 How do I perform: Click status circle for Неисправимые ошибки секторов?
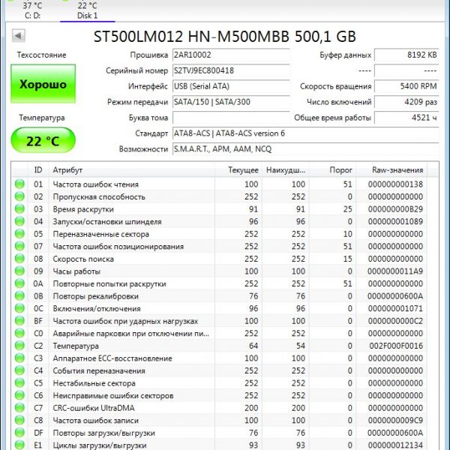[x=19, y=395]
